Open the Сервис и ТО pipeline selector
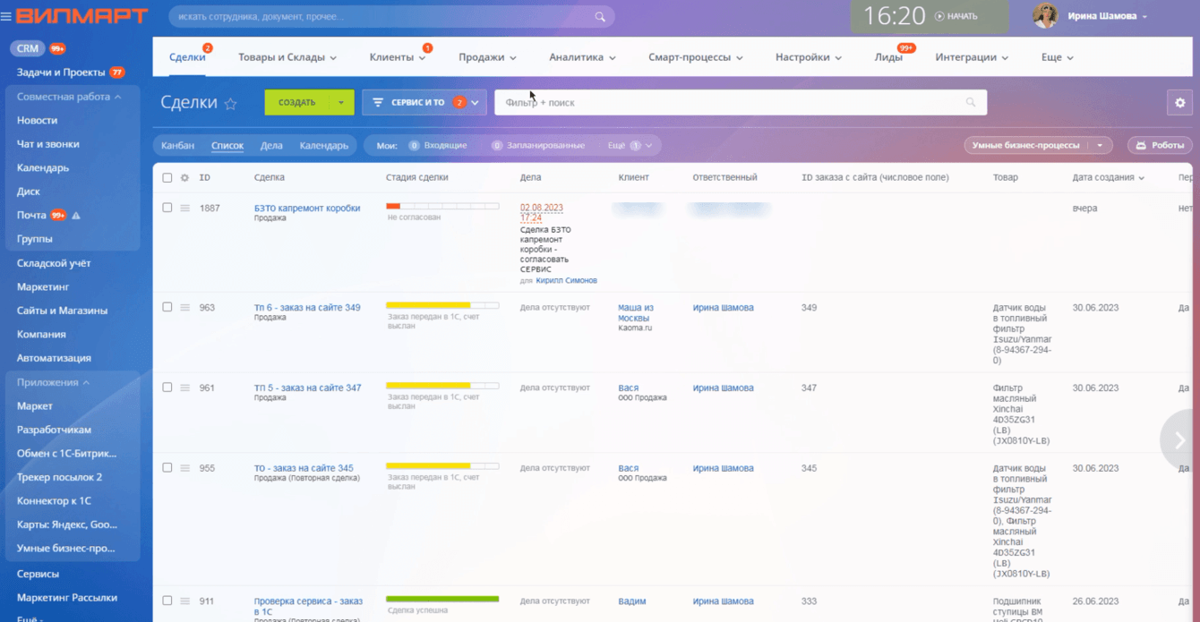1200x622 pixels. (x=424, y=103)
